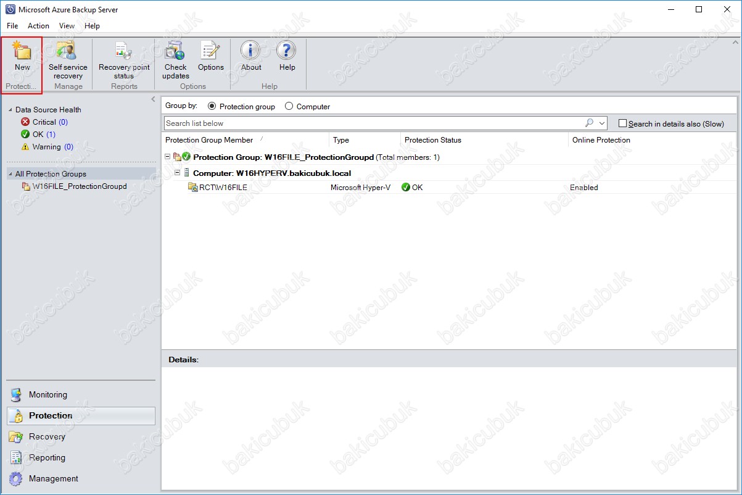The width and height of the screenshot is (742, 495).
Task: Click W16FILE_ProtectionGroupd icon in left tree
Action: tap(26, 186)
